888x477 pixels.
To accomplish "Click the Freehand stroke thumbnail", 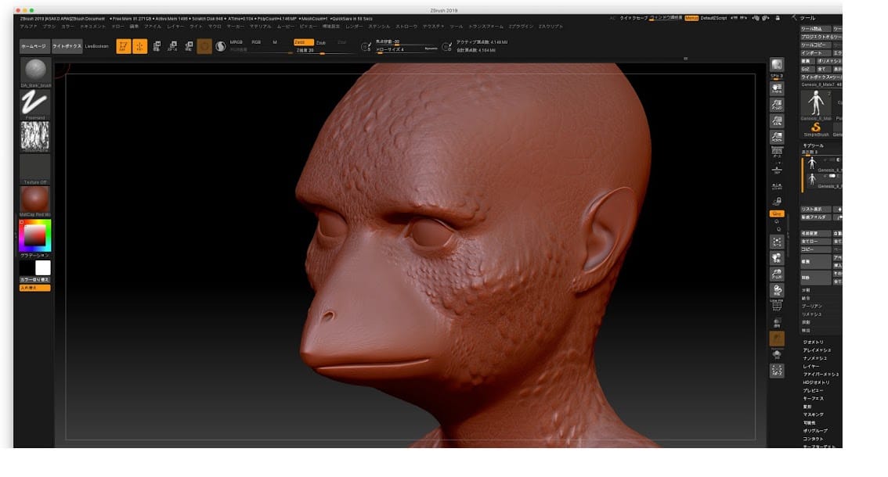I will [34, 103].
